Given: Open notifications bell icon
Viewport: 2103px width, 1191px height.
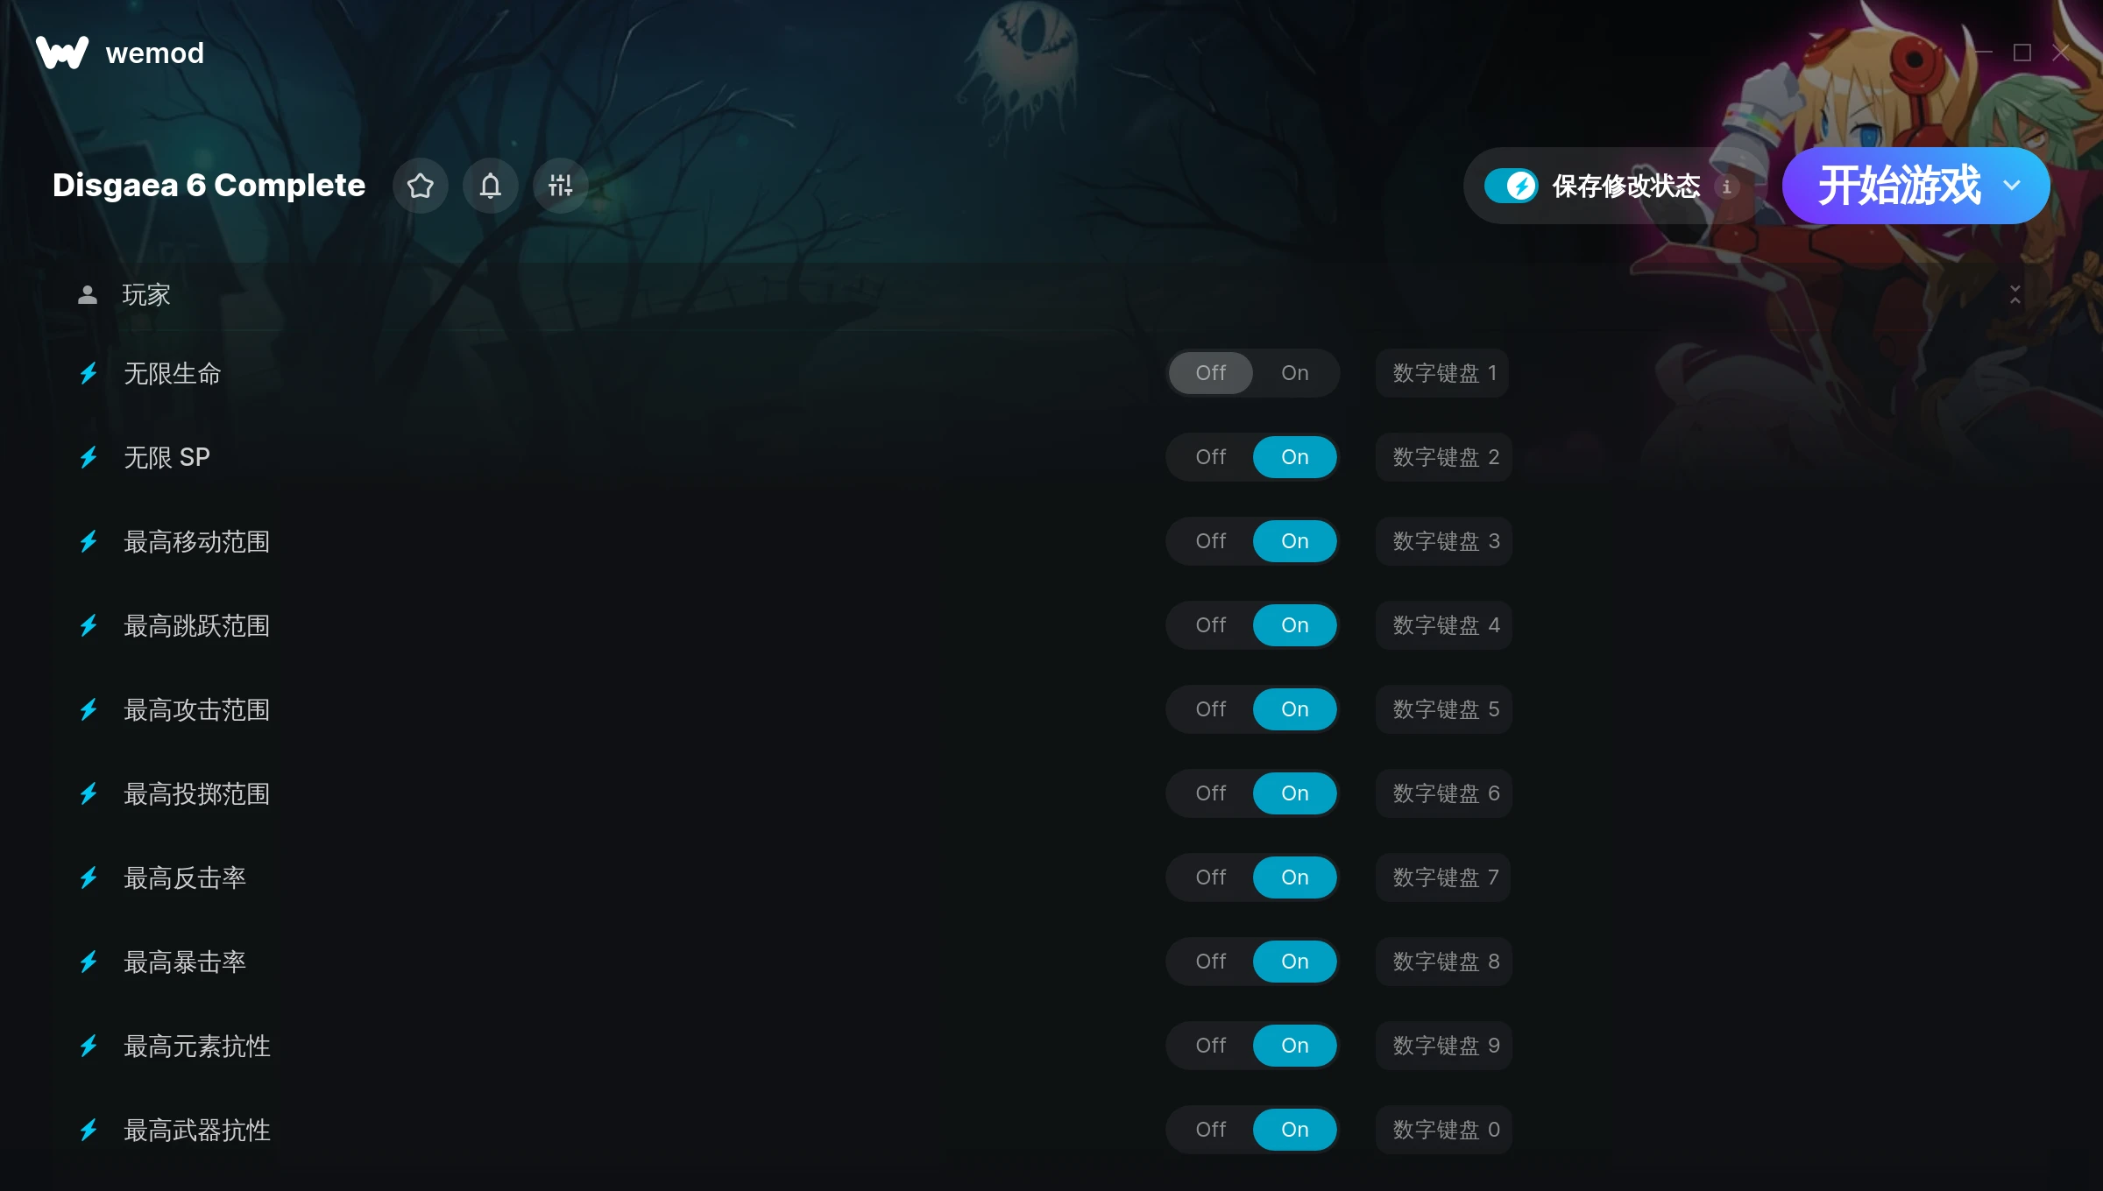Looking at the screenshot, I should coord(491,186).
